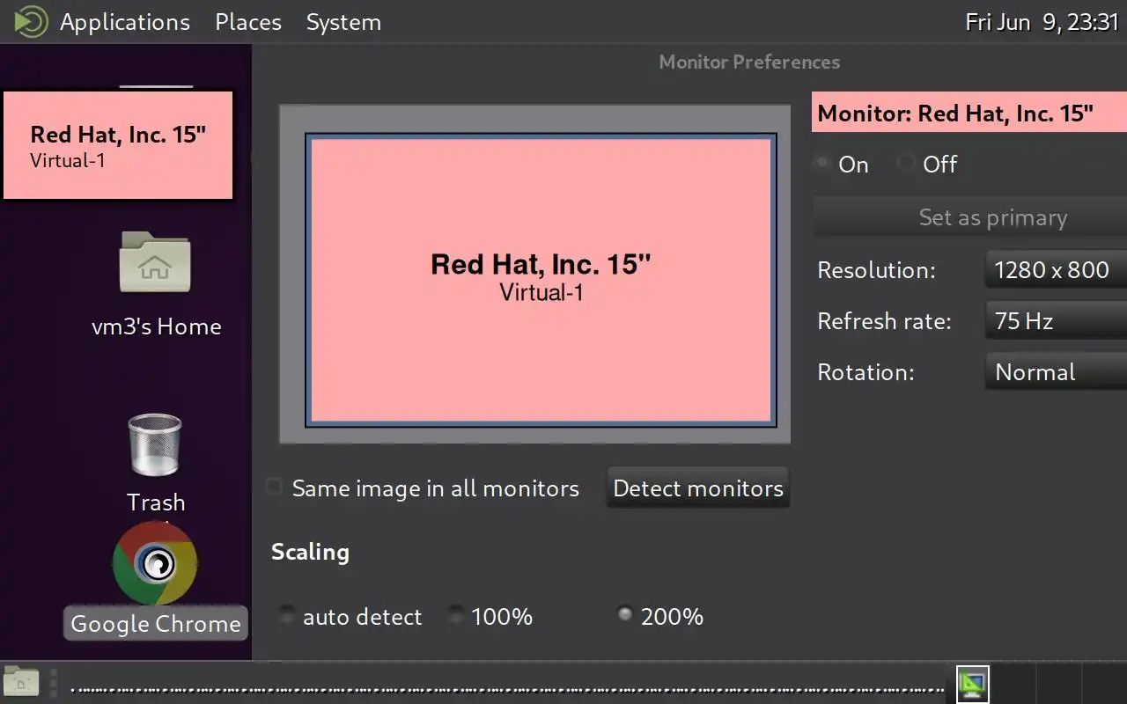
Task: Click the Ubuntu MATE logo icon
Action: [31, 22]
